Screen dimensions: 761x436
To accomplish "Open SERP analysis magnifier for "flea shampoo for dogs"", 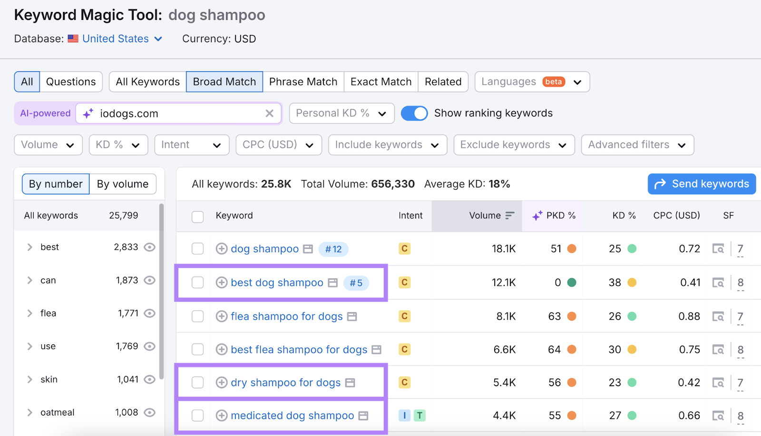I will pyautogui.click(x=718, y=316).
